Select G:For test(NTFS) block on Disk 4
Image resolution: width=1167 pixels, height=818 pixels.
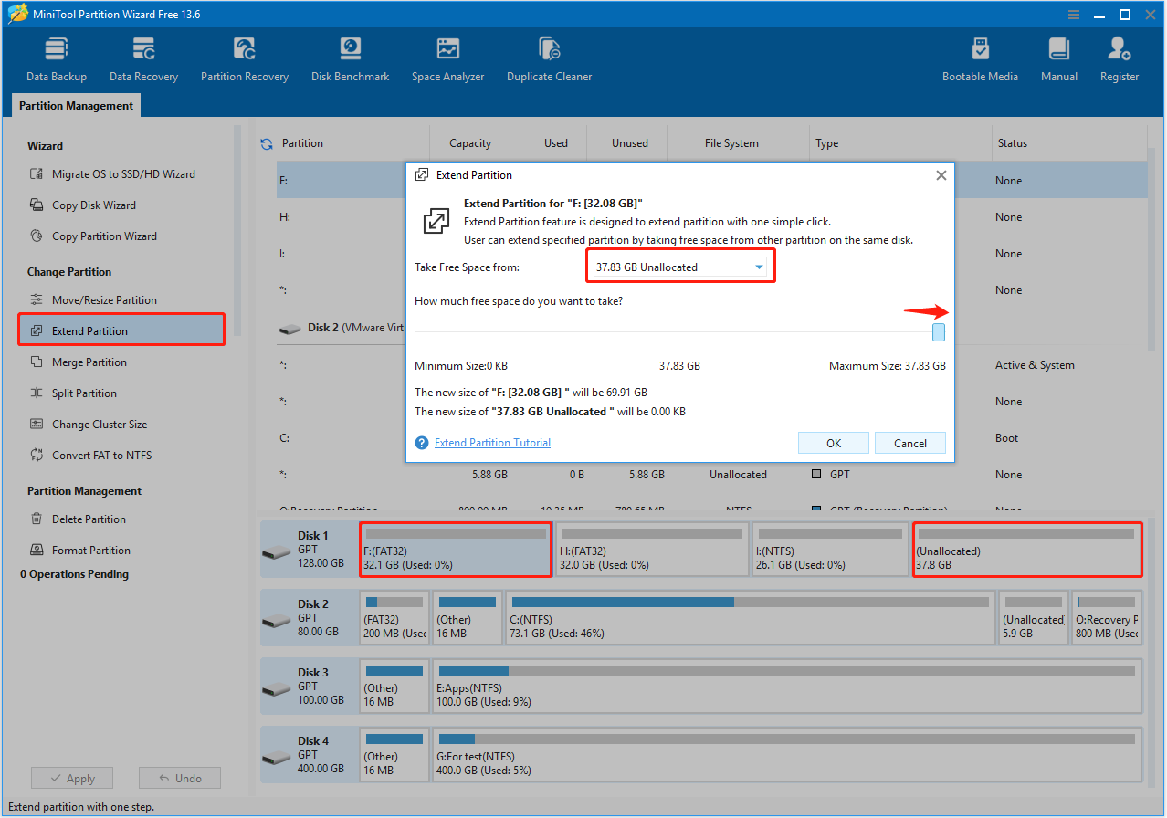point(786,755)
